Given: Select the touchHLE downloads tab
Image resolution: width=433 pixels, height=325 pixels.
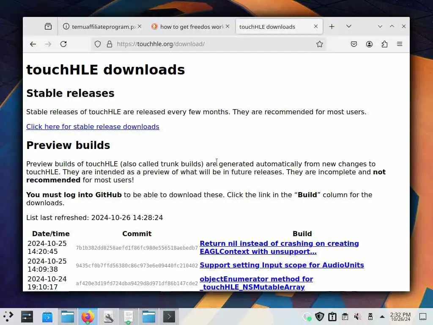Looking at the screenshot, I should click(279, 27).
